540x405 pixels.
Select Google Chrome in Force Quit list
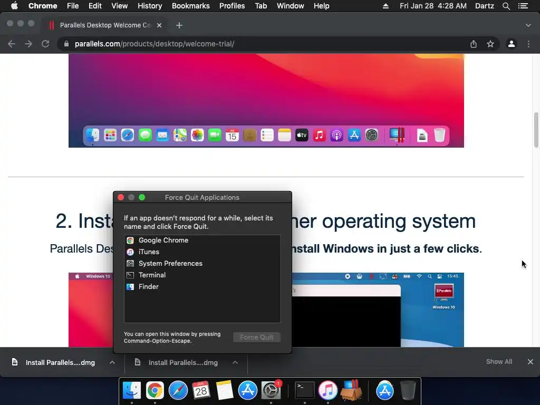[x=202, y=240]
